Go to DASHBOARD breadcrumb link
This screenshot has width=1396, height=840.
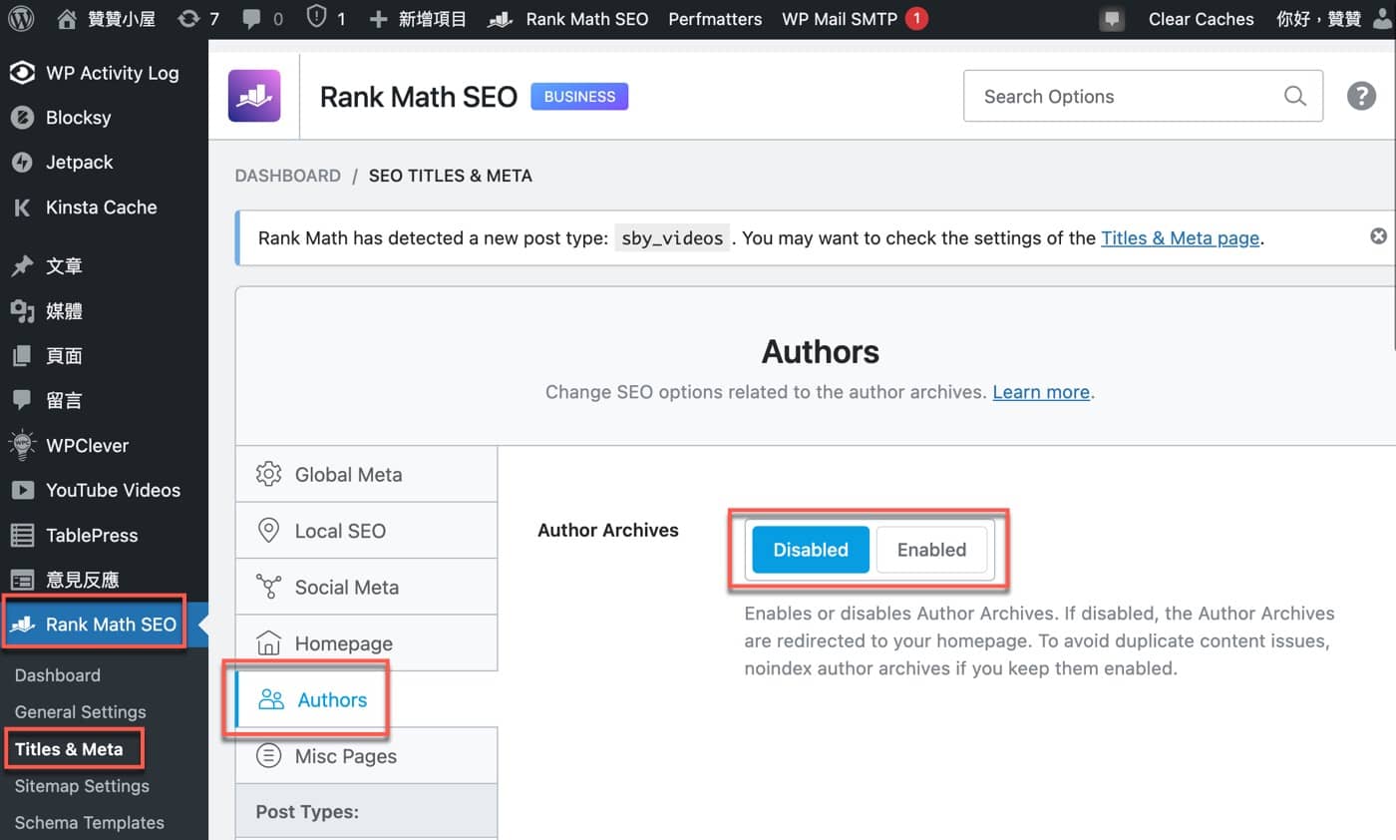tap(288, 176)
